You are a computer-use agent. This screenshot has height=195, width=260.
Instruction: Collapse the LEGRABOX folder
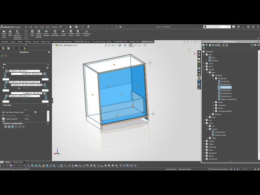point(210,76)
